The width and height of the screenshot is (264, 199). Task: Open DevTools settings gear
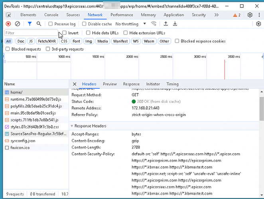click(x=250, y=15)
